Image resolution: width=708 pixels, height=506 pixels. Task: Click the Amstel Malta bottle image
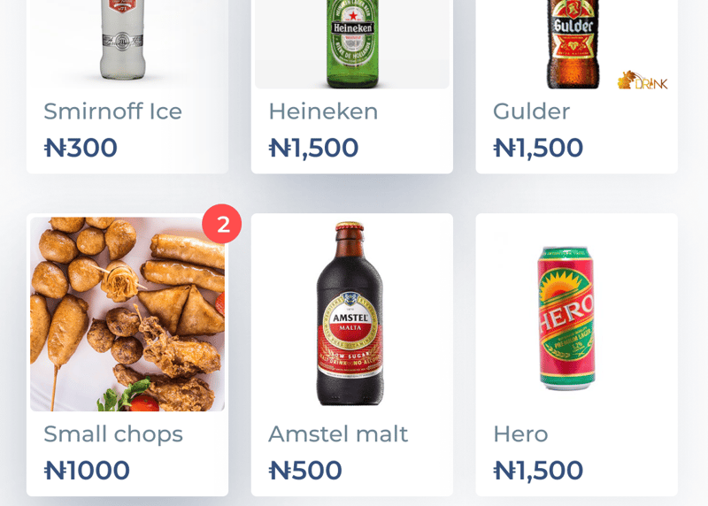coord(350,314)
